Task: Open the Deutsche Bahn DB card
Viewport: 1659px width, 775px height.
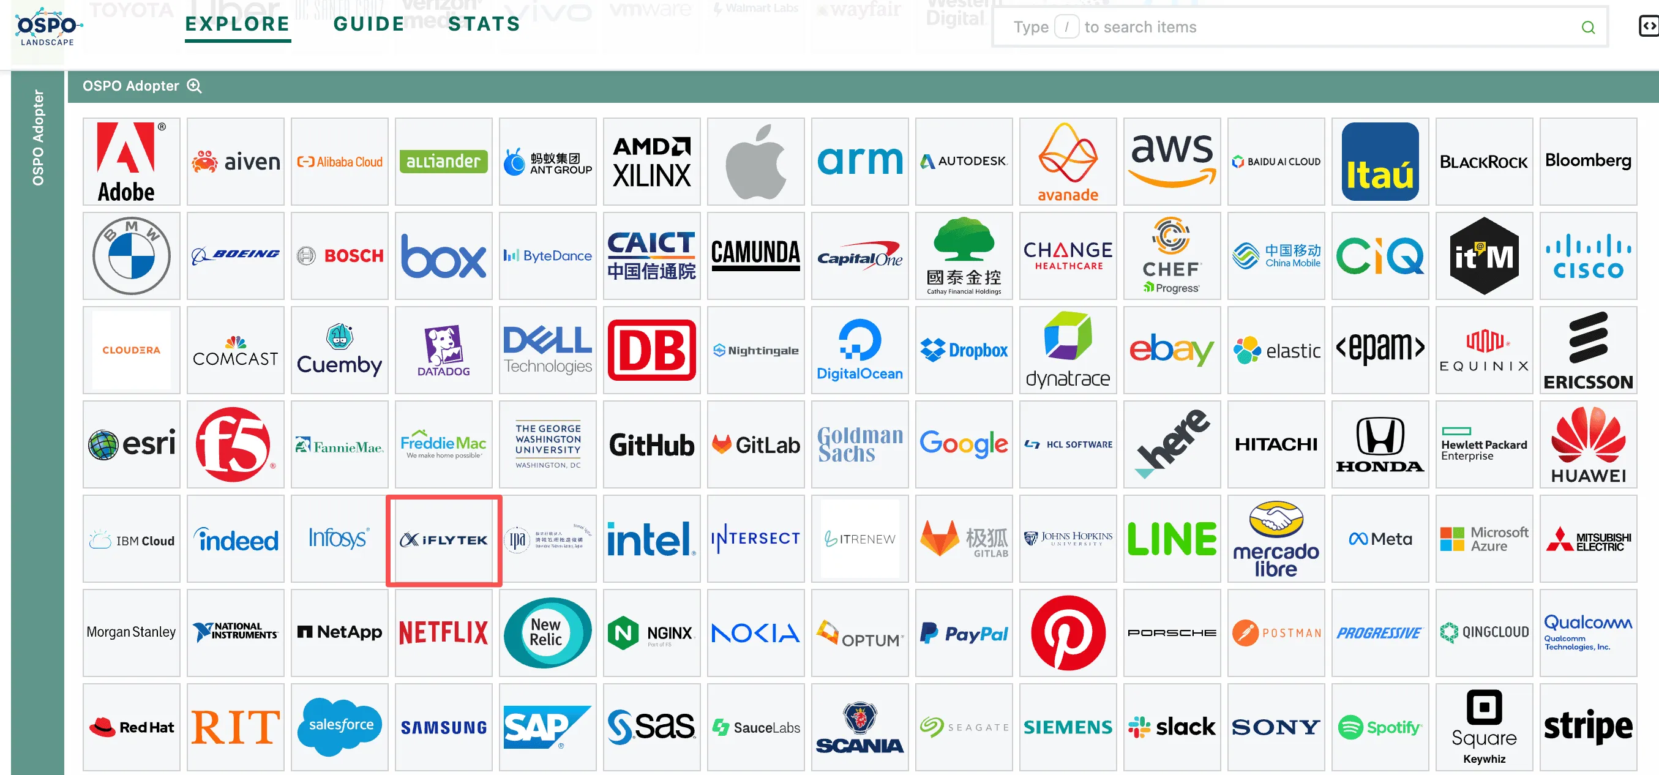Action: click(x=652, y=350)
